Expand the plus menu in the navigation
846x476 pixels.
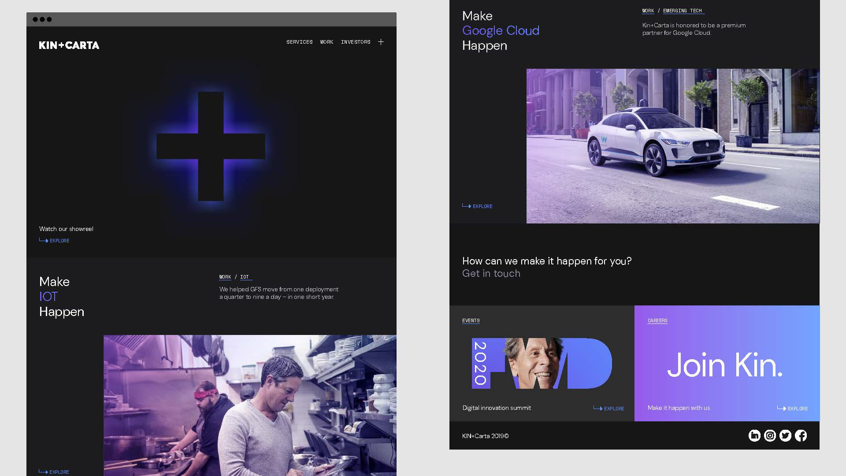[x=381, y=42]
